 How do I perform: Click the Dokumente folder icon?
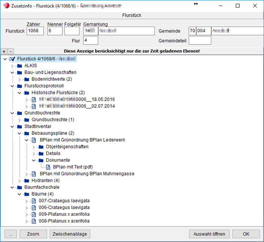point(41,160)
